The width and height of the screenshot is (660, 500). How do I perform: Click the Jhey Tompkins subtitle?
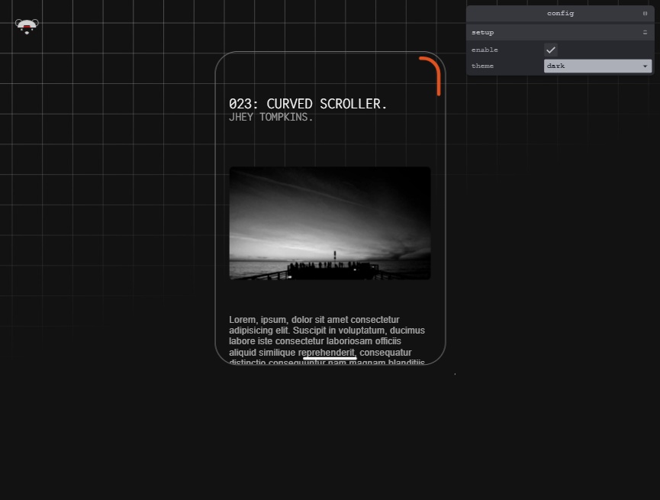pyautogui.click(x=271, y=117)
